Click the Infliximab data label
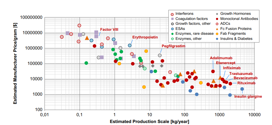Screen dimensions: 272x125 [x=232, y=68]
